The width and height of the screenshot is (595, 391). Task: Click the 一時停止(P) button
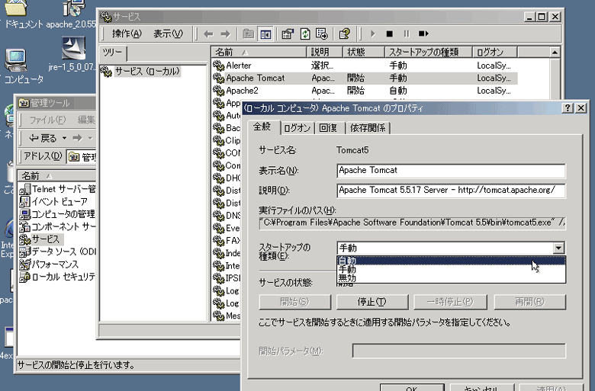[x=449, y=302]
